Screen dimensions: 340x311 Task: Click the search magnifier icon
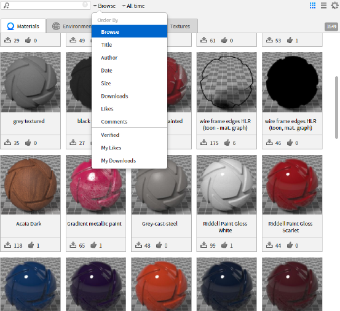pyautogui.click(x=6, y=6)
